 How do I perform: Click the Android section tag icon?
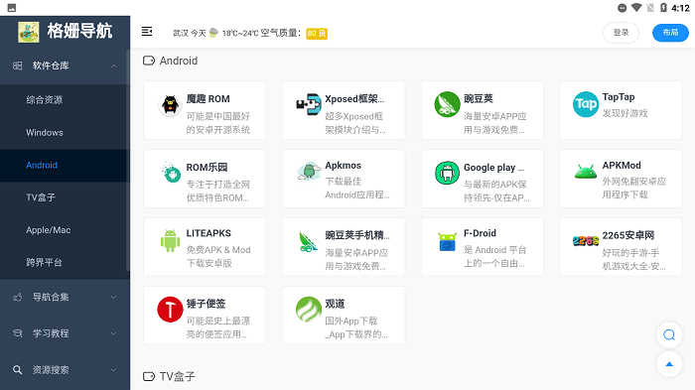(x=149, y=61)
